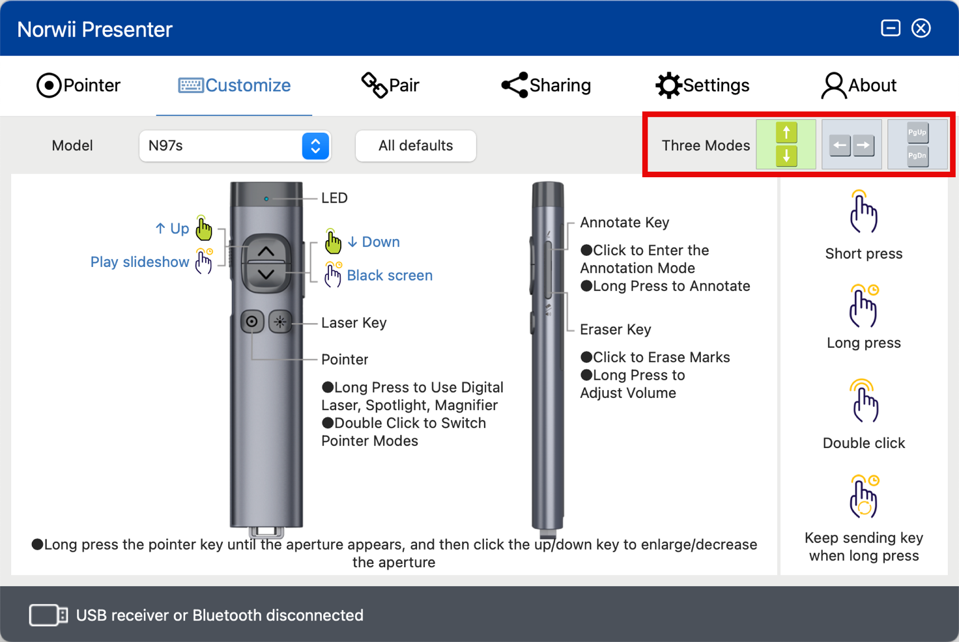The width and height of the screenshot is (959, 642).
Task: Click the short press icon beside Up
Action: coord(204,228)
